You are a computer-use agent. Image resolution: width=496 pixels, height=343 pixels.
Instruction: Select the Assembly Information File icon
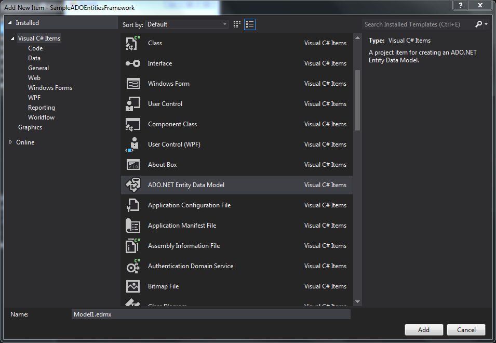(x=133, y=245)
